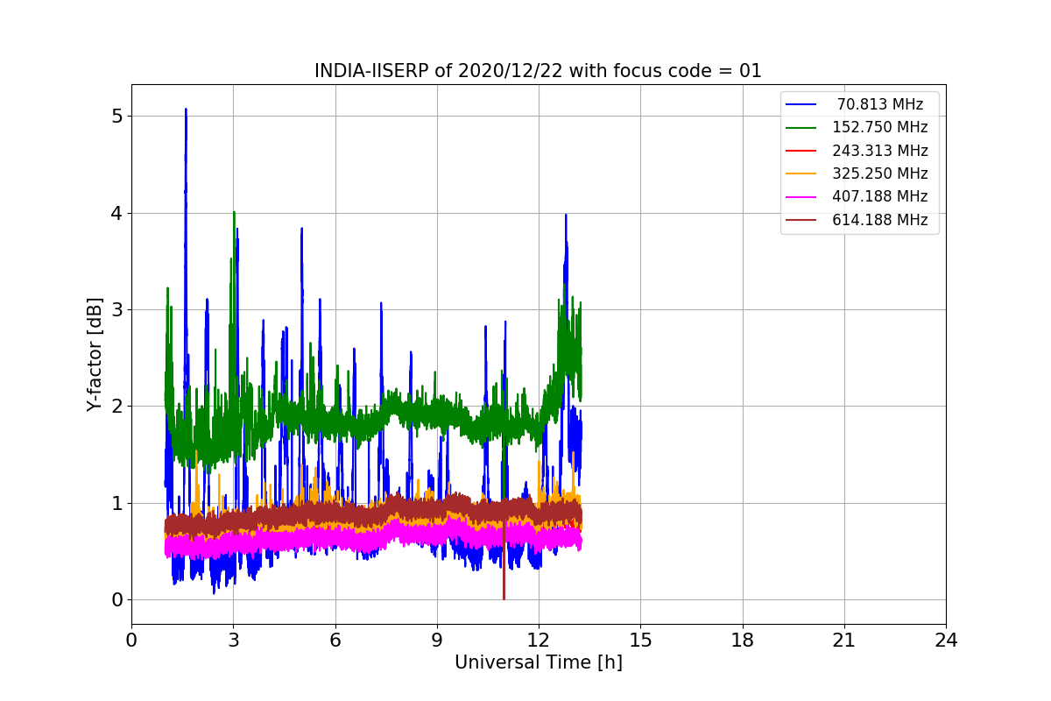
Task: Click the x-axis tick label 0
Action: pyautogui.click(x=131, y=641)
